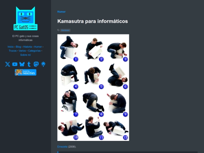Open the Trucos navigation link
This screenshot has width=204, height=153.
coord(12,51)
